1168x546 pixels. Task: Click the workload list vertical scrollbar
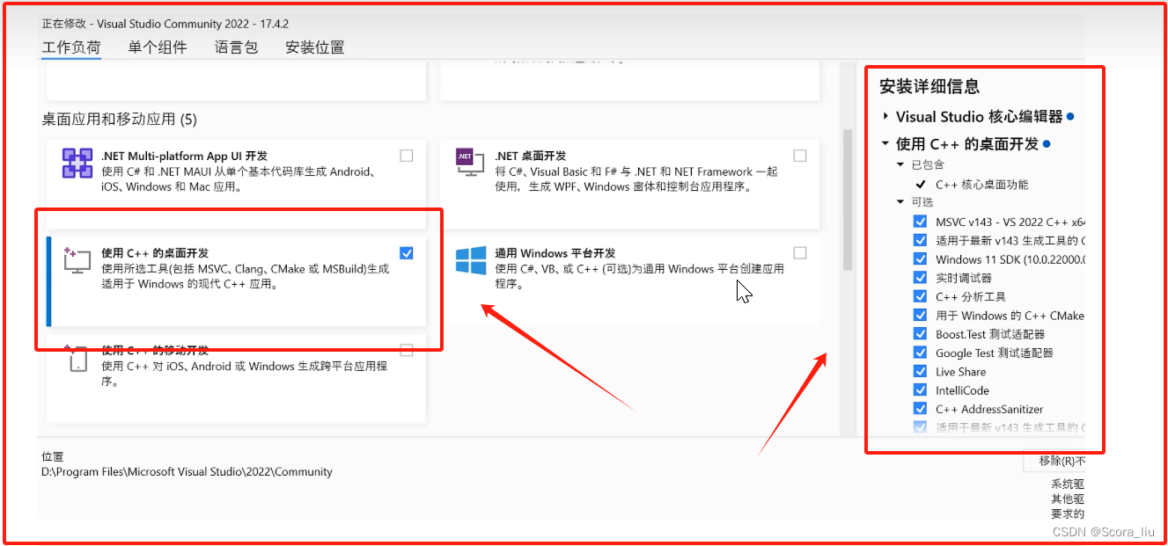[x=848, y=200]
